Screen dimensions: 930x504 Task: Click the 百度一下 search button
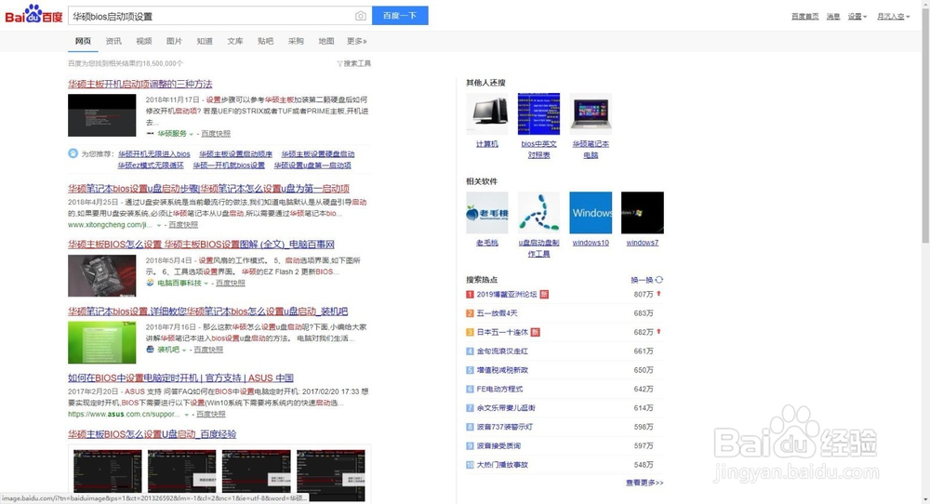(x=400, y=16)
